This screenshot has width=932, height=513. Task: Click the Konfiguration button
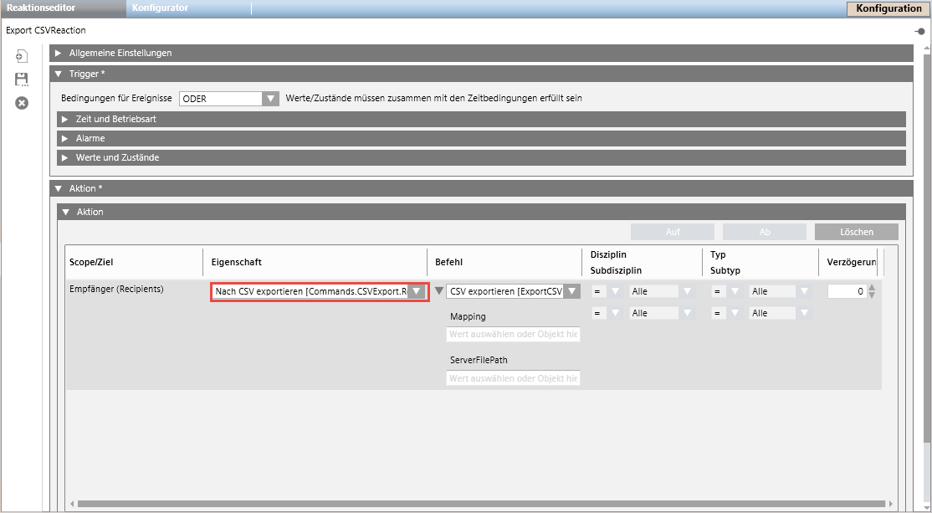[888, 8]
